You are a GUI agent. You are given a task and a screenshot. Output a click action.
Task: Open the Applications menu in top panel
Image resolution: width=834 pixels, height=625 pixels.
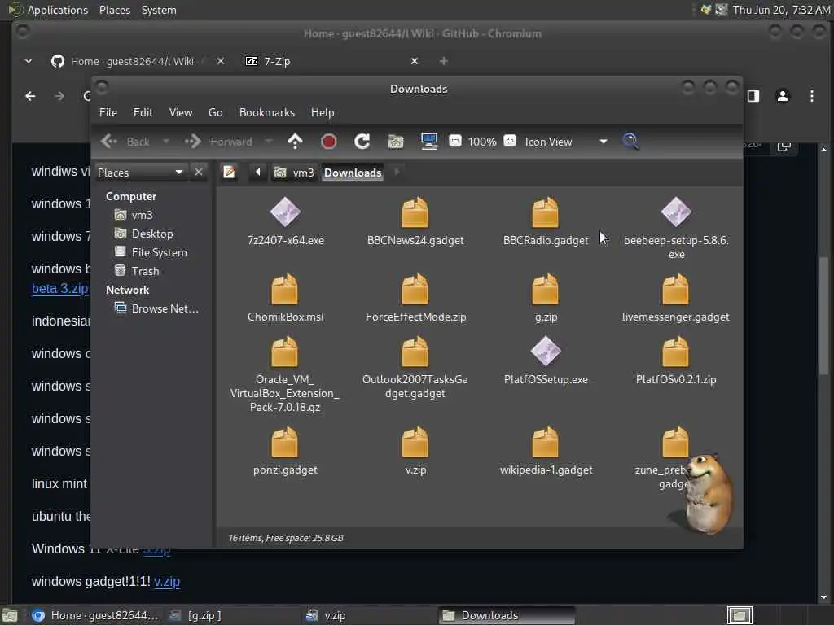coord(49,10)
